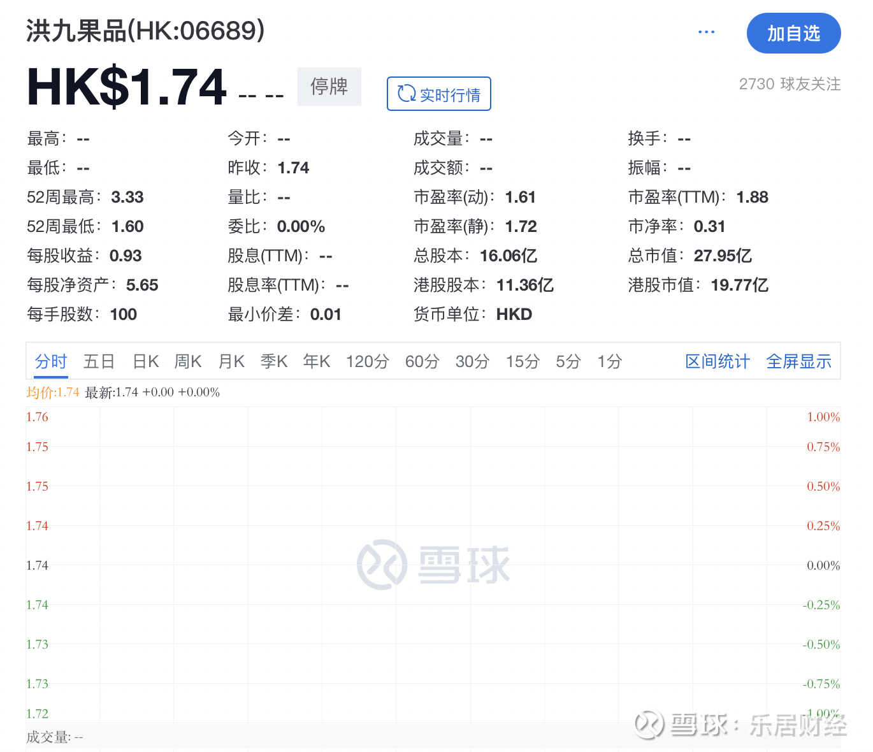
Task: Switch to the 60分 chart tab
Action: click(422, 362)
